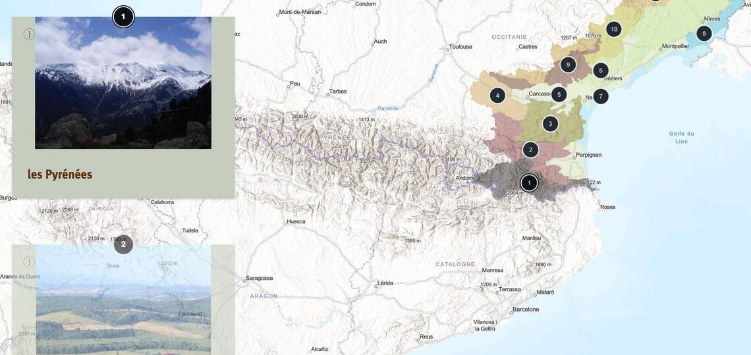
Task: Show info for the second card
Action: (x=29, y=261)
